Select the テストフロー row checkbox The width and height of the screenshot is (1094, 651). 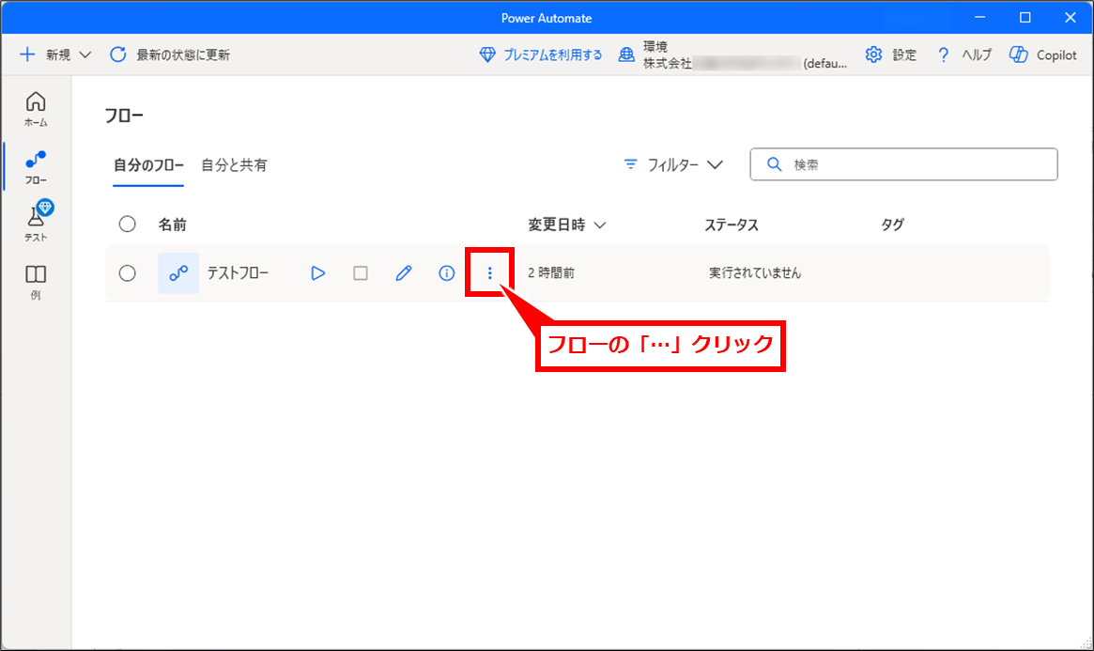128,273
